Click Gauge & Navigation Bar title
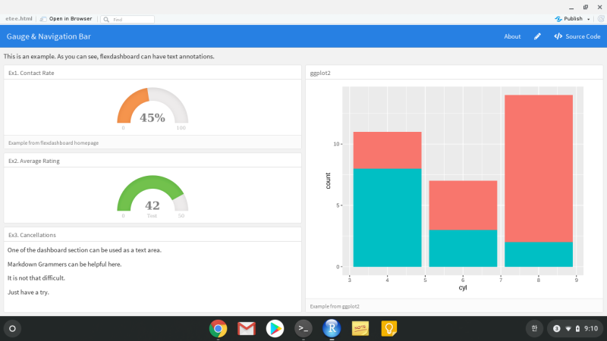 (x=49, y=36)
